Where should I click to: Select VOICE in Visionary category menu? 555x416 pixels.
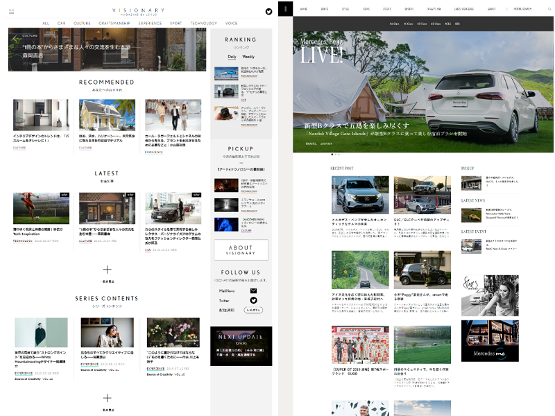(232, 24)
